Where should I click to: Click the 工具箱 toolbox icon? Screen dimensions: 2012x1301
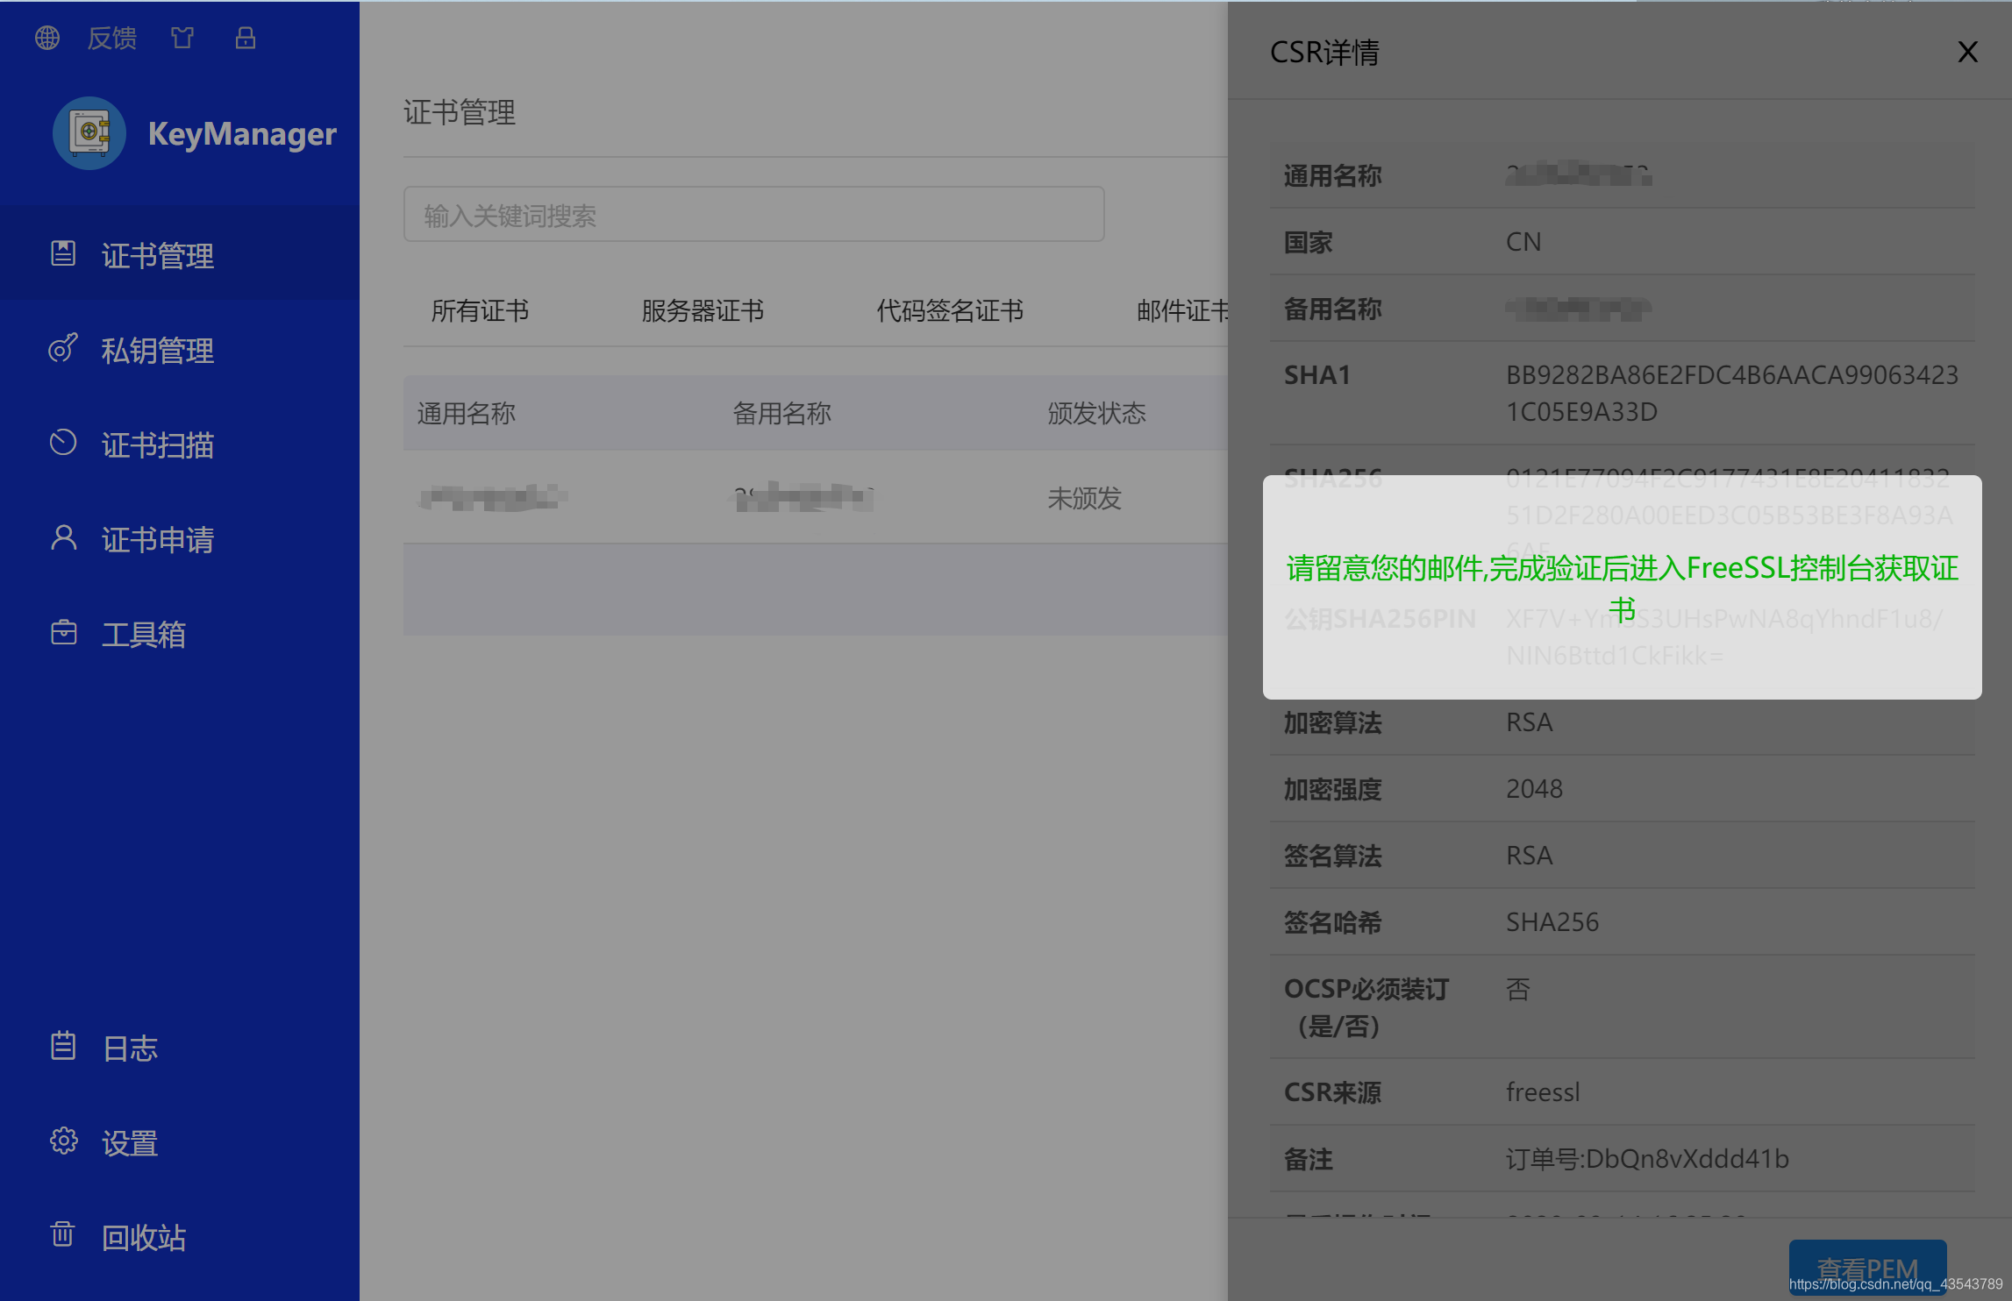(x=63, y=633)
